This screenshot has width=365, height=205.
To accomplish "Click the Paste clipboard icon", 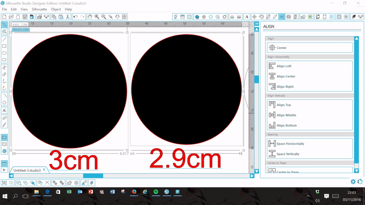I will pos(61,17).
